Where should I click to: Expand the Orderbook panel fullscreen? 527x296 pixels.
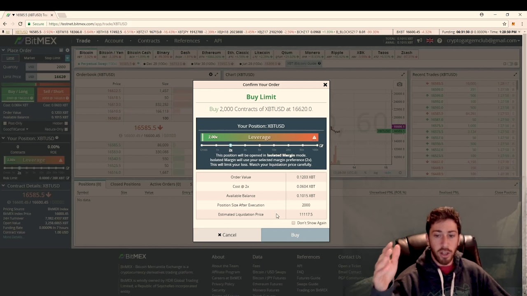(217, 74)
